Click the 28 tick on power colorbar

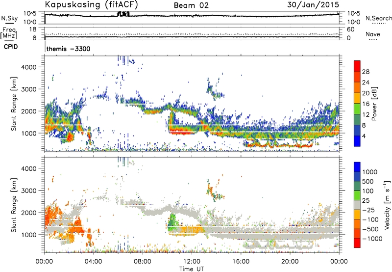tap(366, 72)
